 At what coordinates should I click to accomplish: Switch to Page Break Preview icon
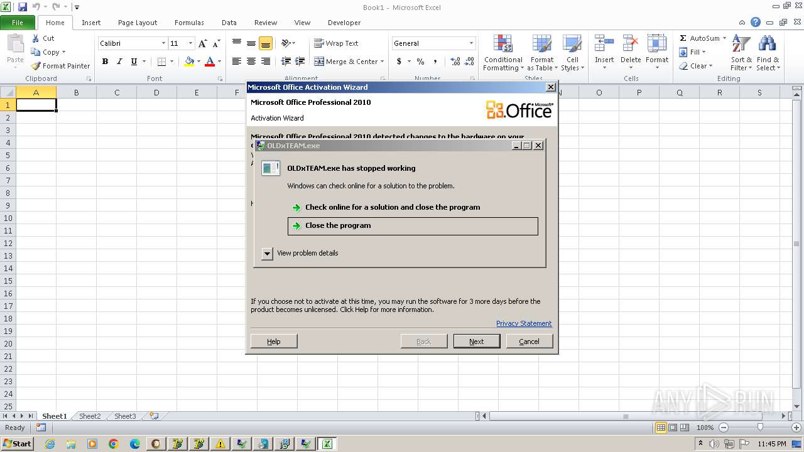(x=685, y=428)
